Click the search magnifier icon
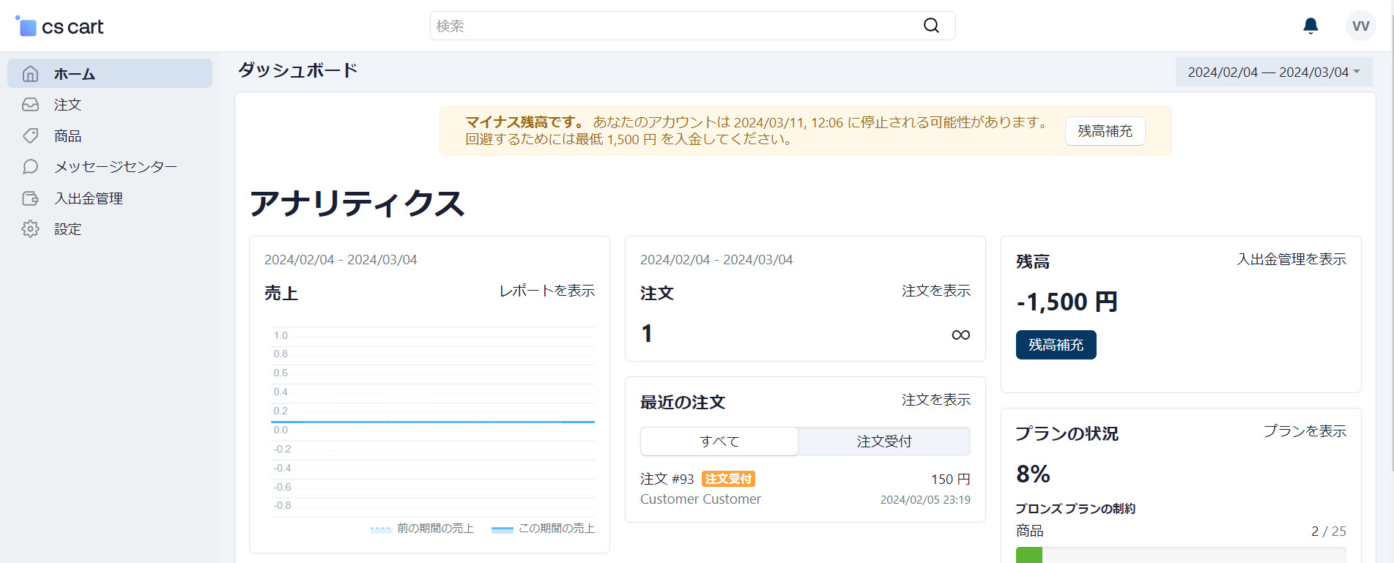 [x=931, y=26]
